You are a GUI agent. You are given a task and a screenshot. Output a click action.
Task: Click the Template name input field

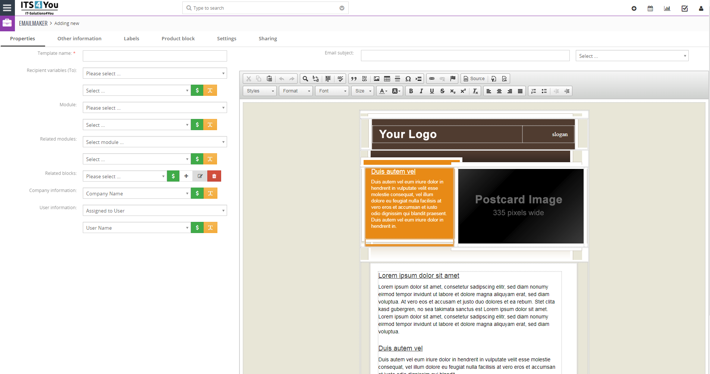tap(155, 56)
